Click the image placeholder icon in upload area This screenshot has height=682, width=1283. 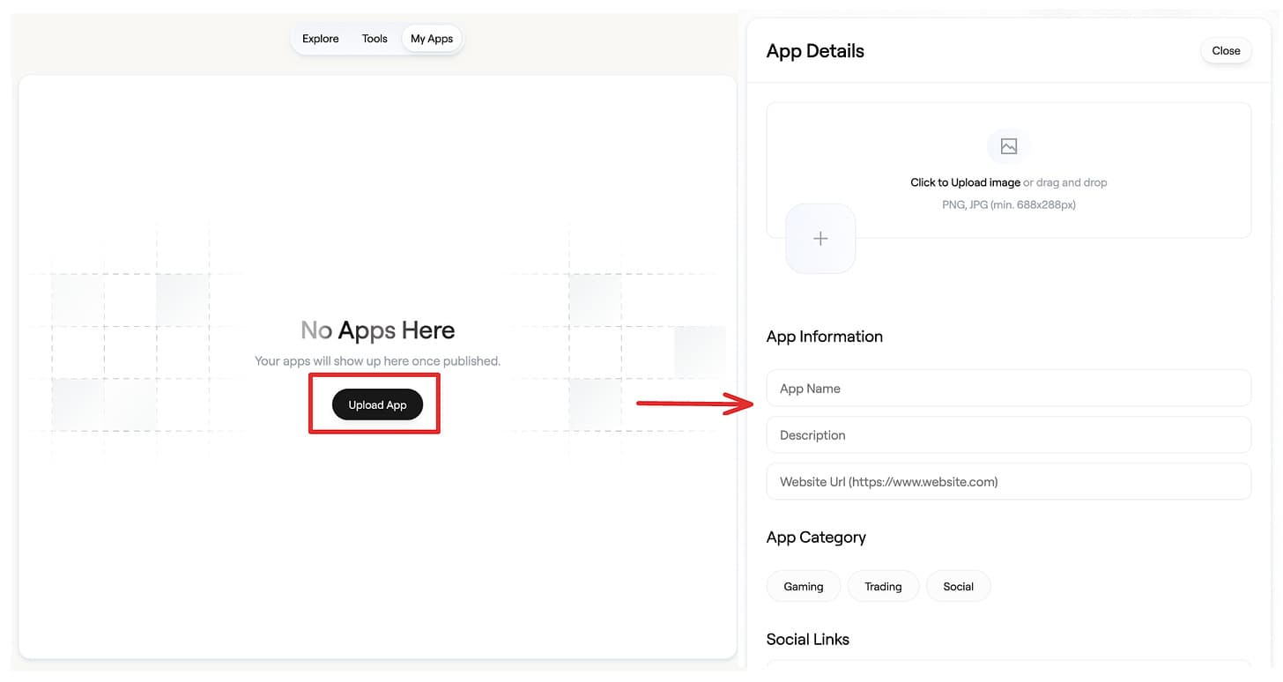point(1009,146)
